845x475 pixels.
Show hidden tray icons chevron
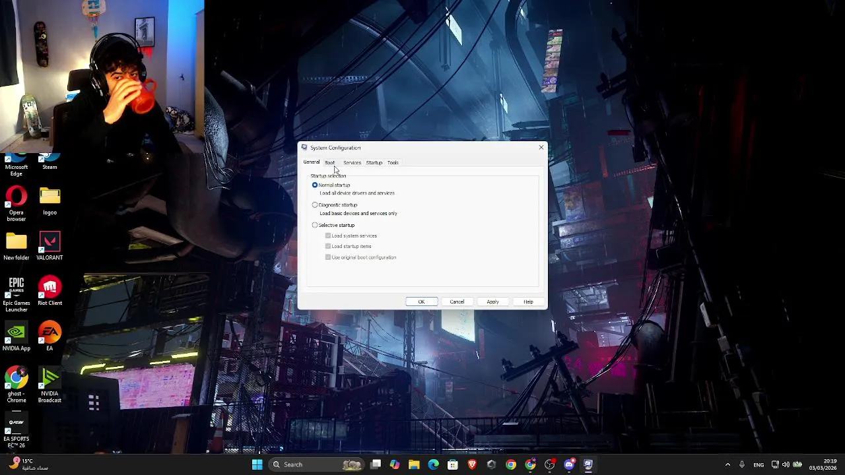point(727,464)
